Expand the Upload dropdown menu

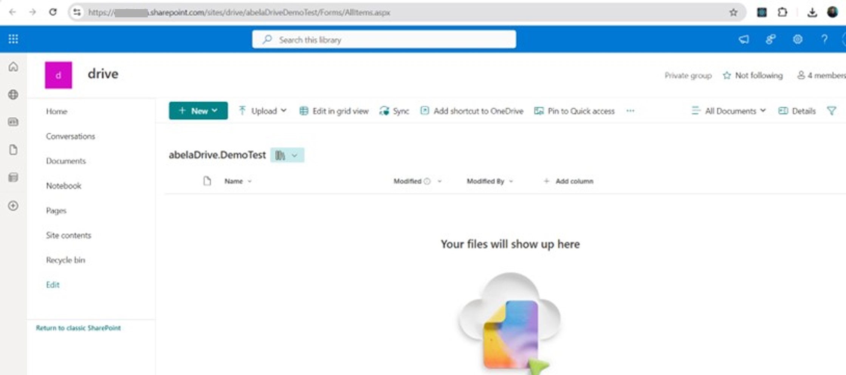(x=262, y=111)
